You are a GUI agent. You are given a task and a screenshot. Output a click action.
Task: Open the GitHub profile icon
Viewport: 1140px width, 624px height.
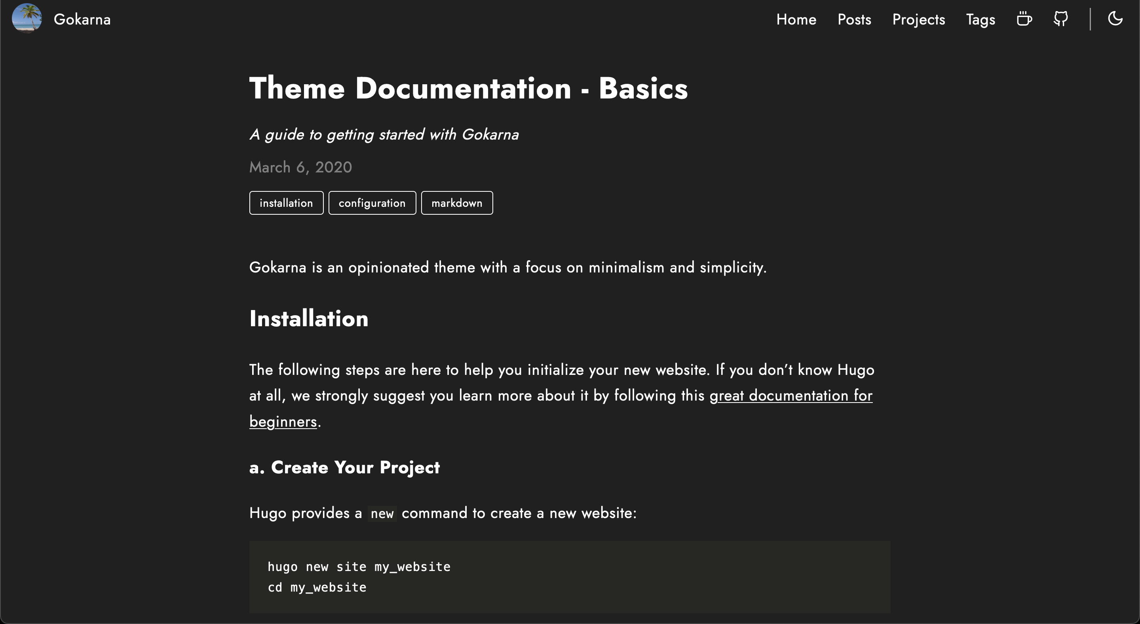(1061, 19)
